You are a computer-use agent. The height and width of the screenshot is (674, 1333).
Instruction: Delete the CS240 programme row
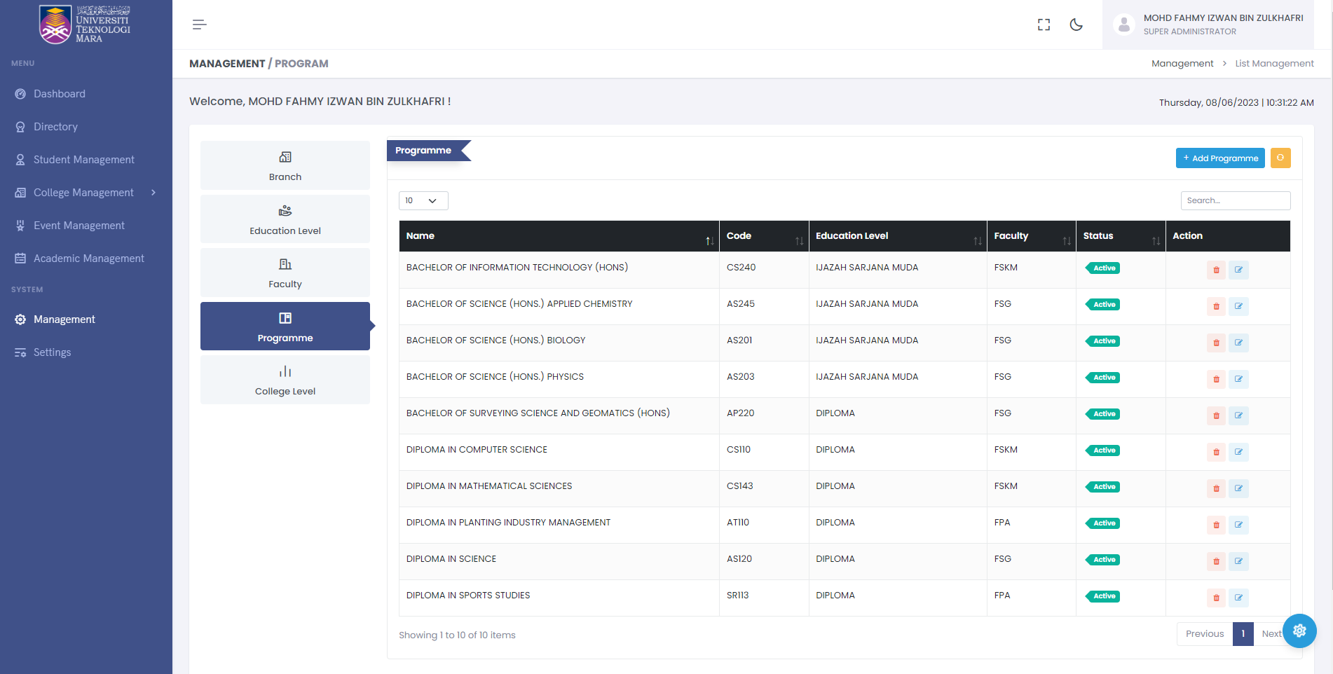pos(1216,270)
